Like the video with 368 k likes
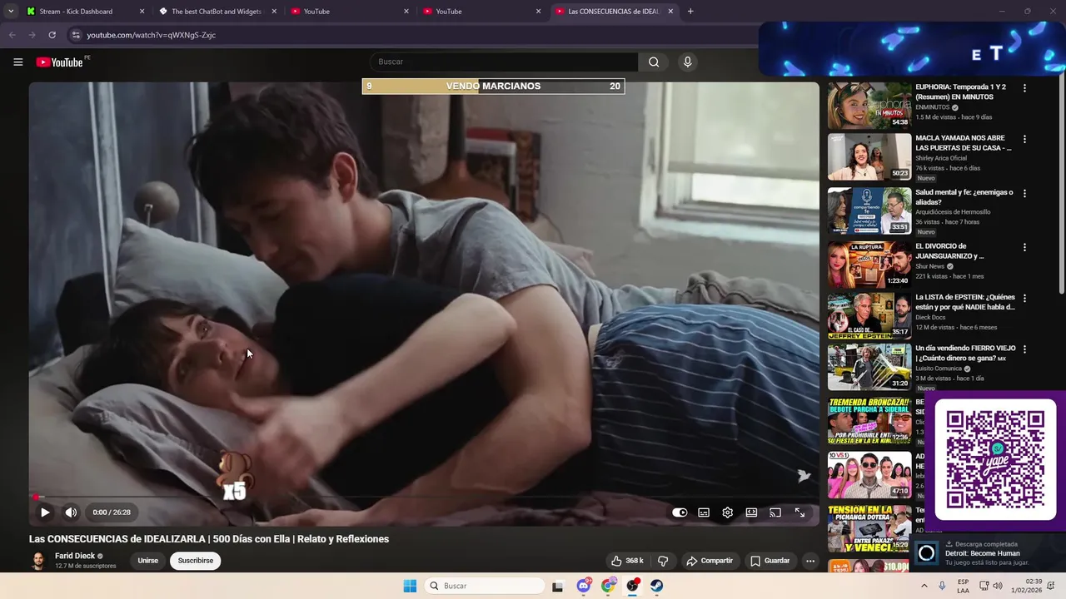 tap(627, 561)
